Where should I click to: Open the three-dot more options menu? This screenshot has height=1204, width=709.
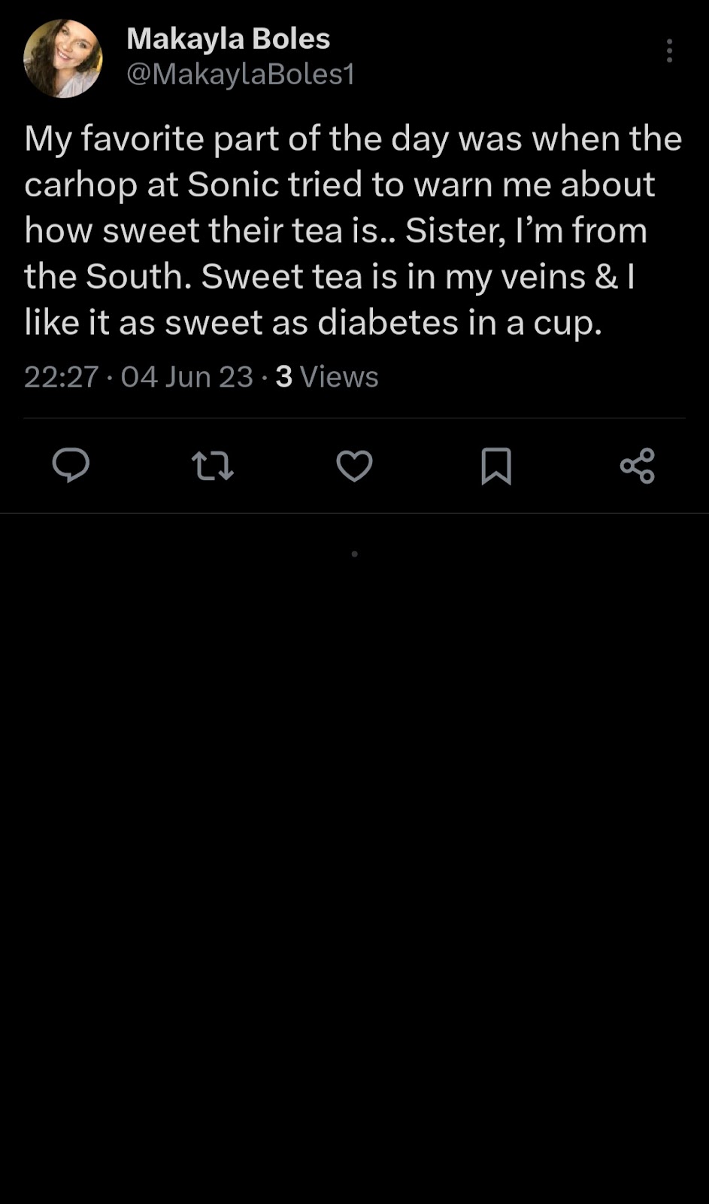[x=669, y=50]
